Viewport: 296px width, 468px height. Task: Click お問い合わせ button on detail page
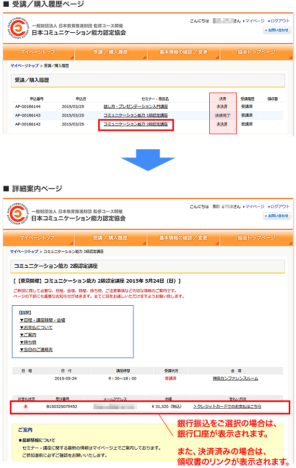[x=277, y=216]
